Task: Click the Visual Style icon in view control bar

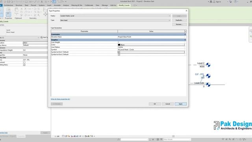Action: [66, 136]
